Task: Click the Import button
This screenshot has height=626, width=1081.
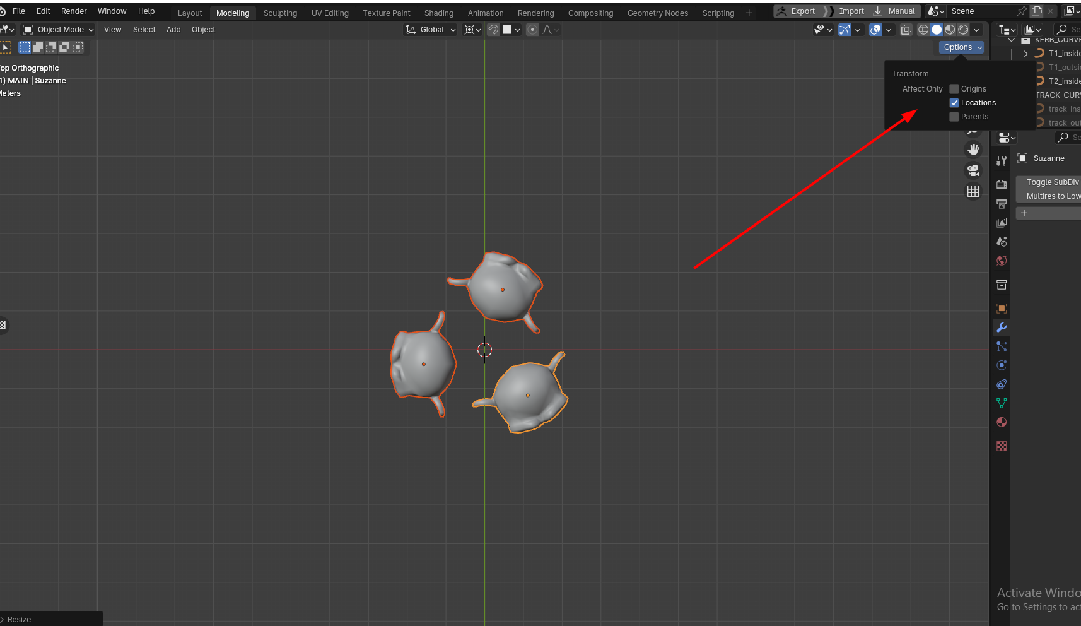Action: coord(845,11)
